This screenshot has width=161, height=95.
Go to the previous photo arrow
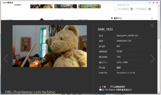coord(6,59)
